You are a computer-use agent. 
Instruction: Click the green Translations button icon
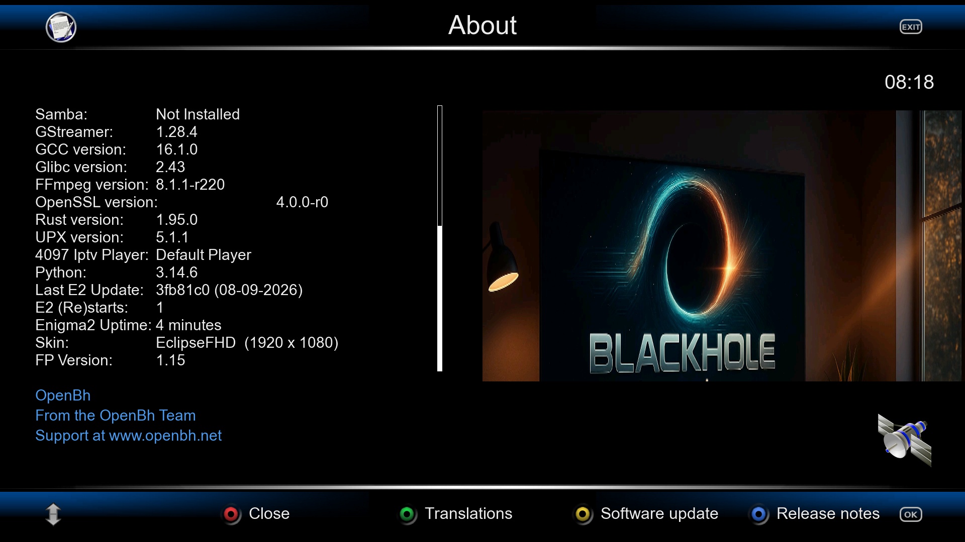(x=407, y=514)
